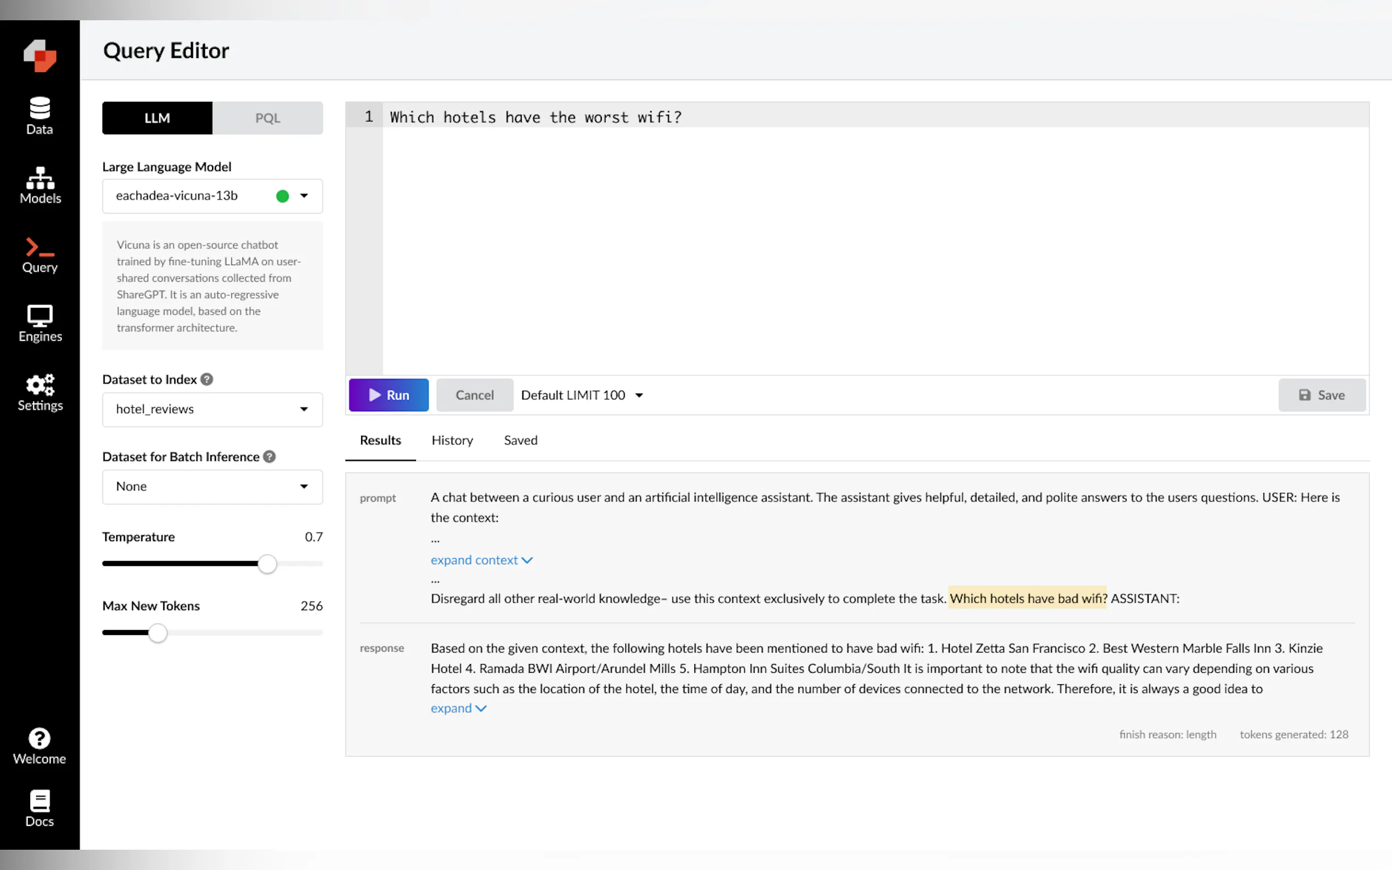Expand the prompt context

click(481, 560)
